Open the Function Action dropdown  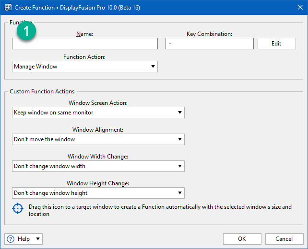(85, 67)
